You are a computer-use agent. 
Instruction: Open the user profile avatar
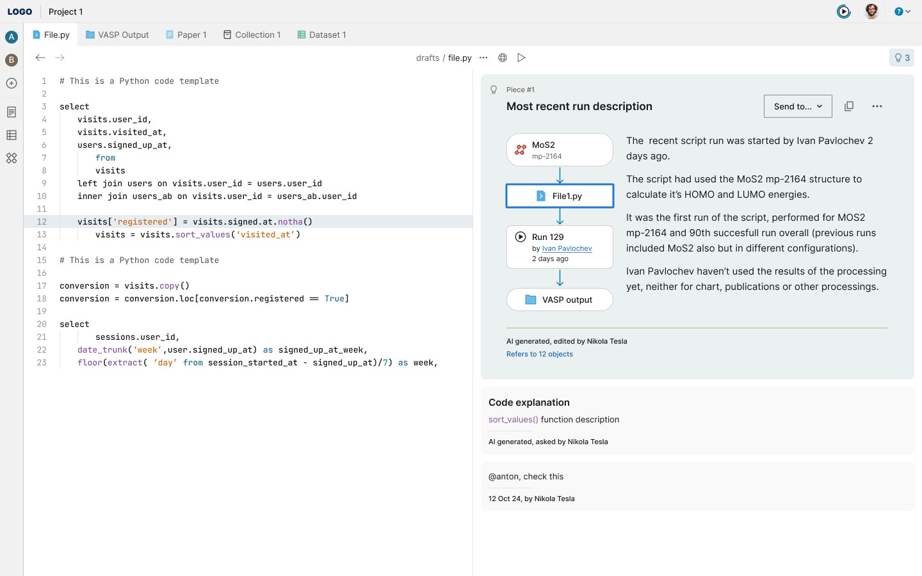pos(871,12)
